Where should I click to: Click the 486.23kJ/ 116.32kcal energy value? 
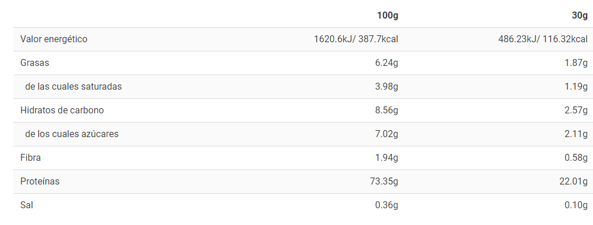coord(543,39)
